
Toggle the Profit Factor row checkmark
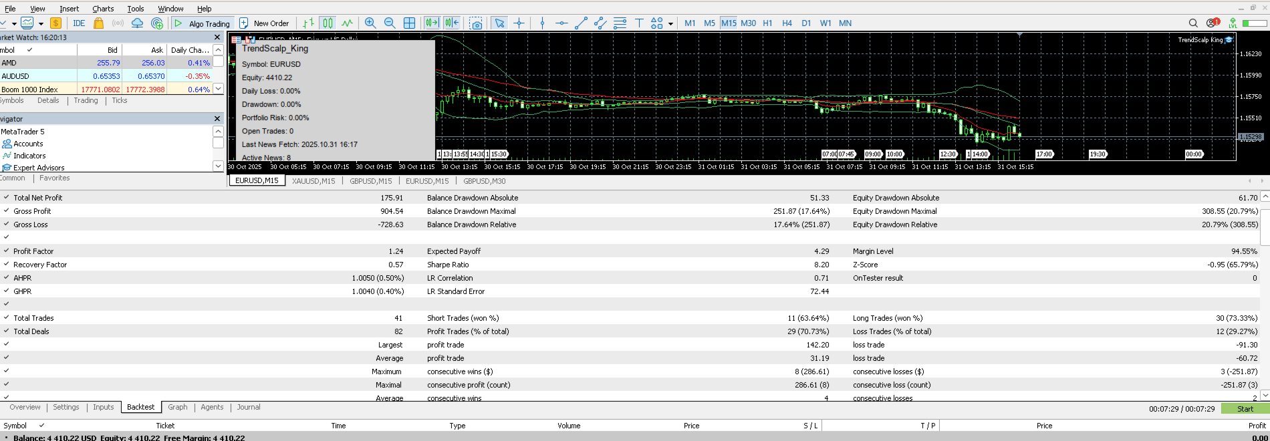coord(7,251)
